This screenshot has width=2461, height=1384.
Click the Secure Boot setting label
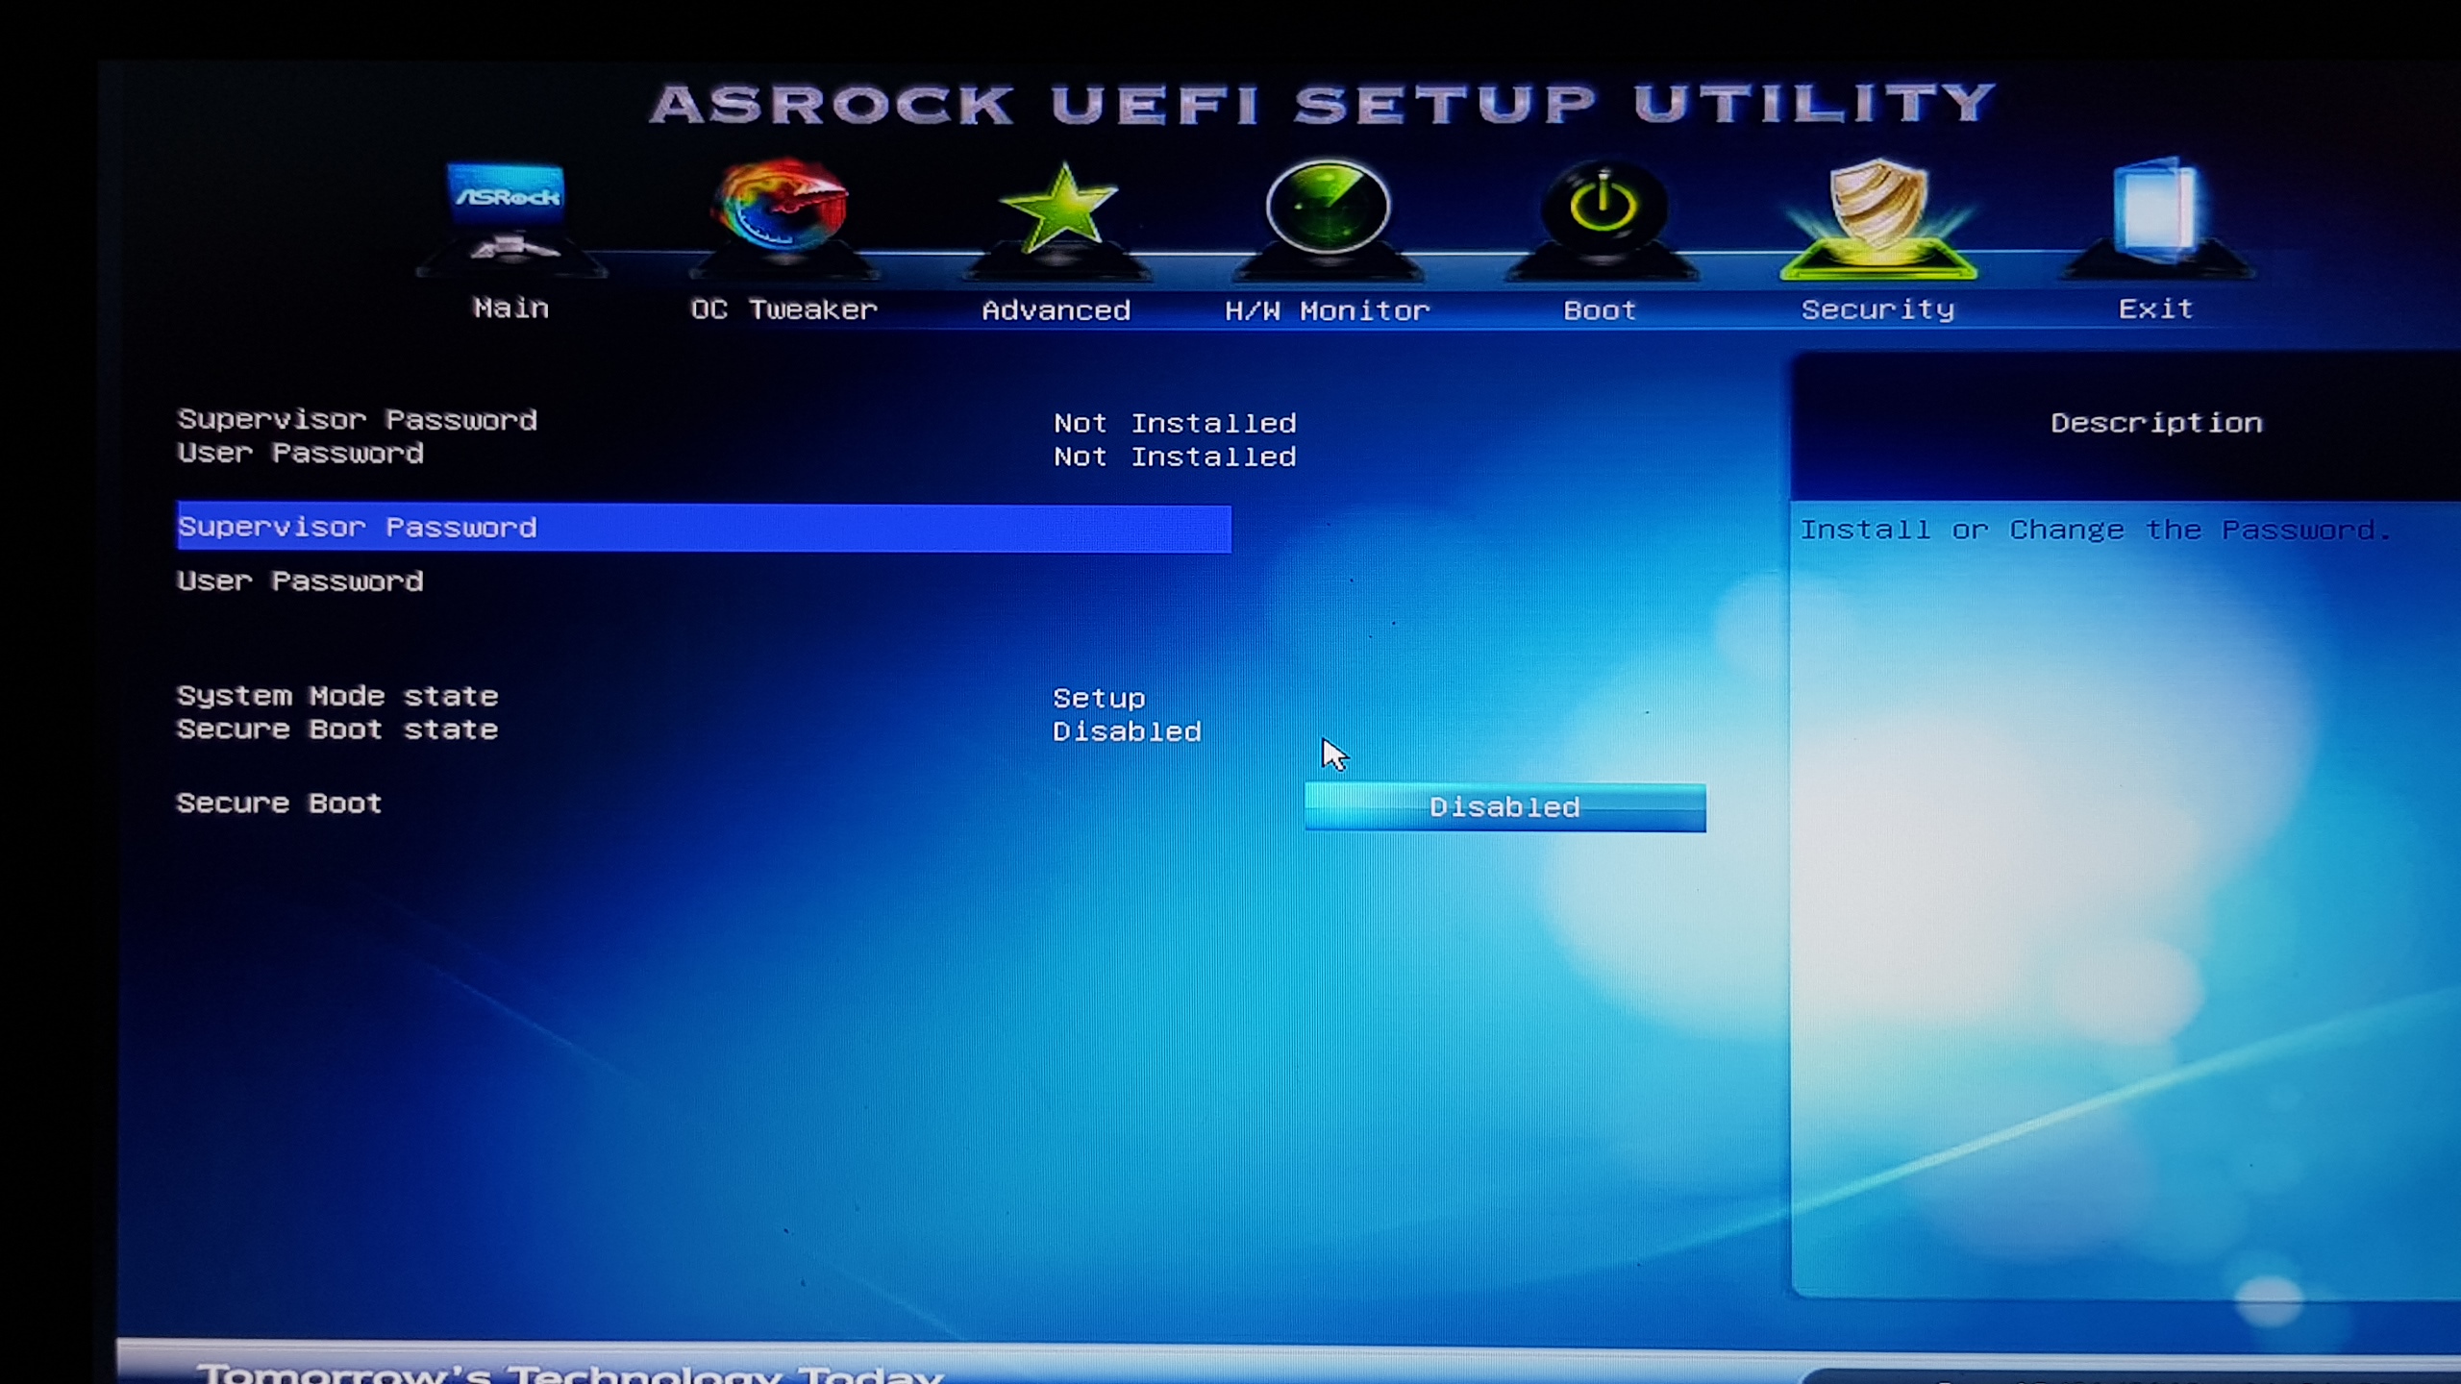click(279, 803)
